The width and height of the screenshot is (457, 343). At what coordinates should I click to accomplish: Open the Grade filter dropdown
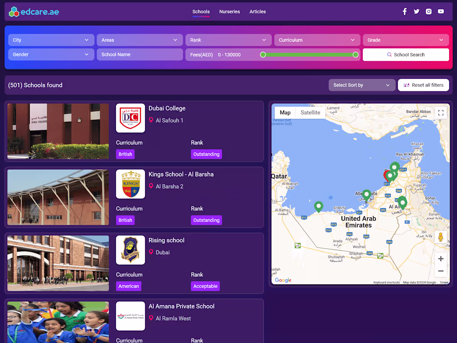pyautogui.click(x=406, y=40)
